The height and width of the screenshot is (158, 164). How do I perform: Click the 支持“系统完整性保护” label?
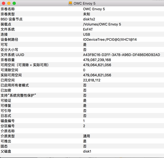[18, 95]
